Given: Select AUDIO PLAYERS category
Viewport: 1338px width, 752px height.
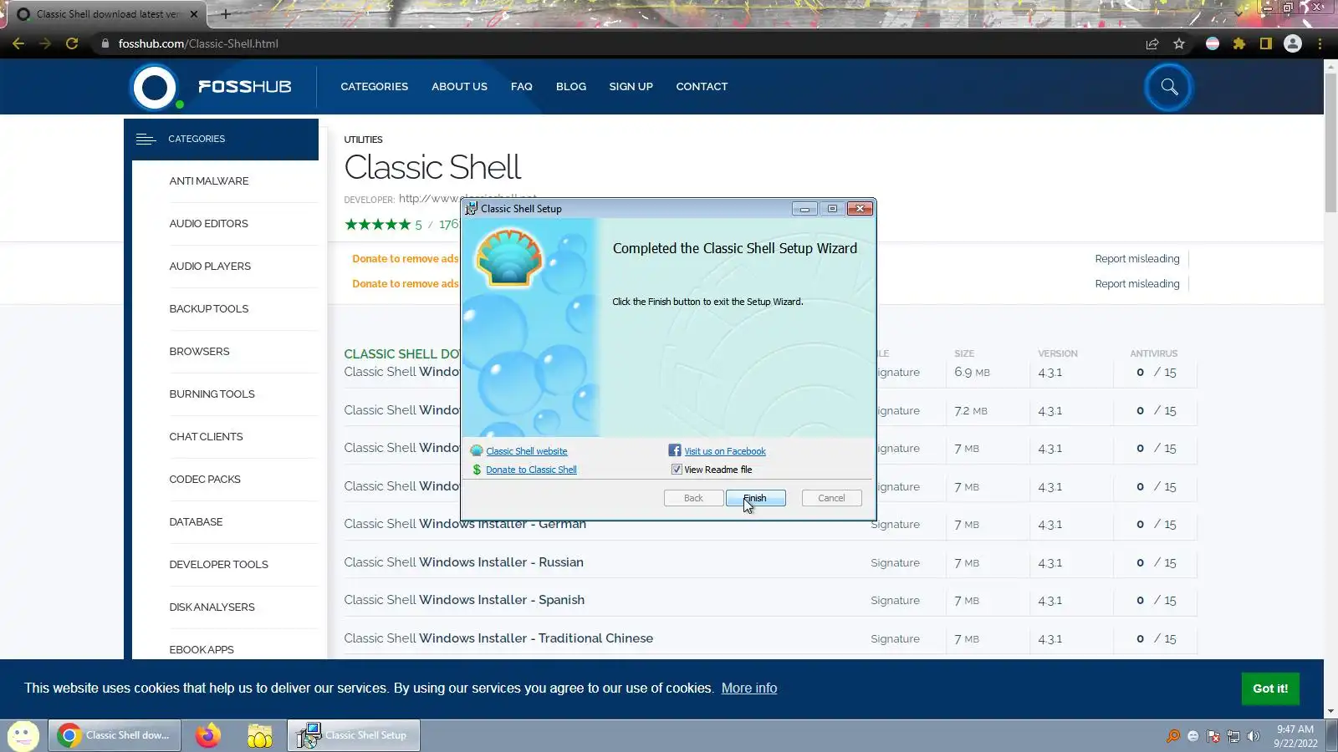Looking at the screenshot, I should click(210, 267).
